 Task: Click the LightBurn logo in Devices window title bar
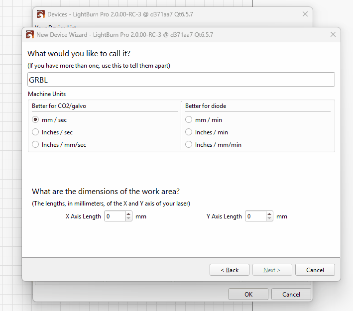pos(41,14)
